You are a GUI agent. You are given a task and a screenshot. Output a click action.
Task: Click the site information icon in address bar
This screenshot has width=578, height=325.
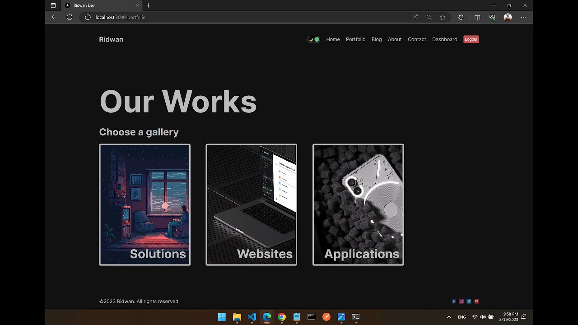pos(88,17)
